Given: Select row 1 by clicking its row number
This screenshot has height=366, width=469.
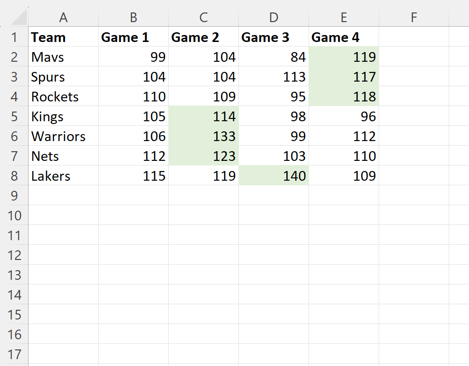Looking at the screenshot, I should 15,37.
